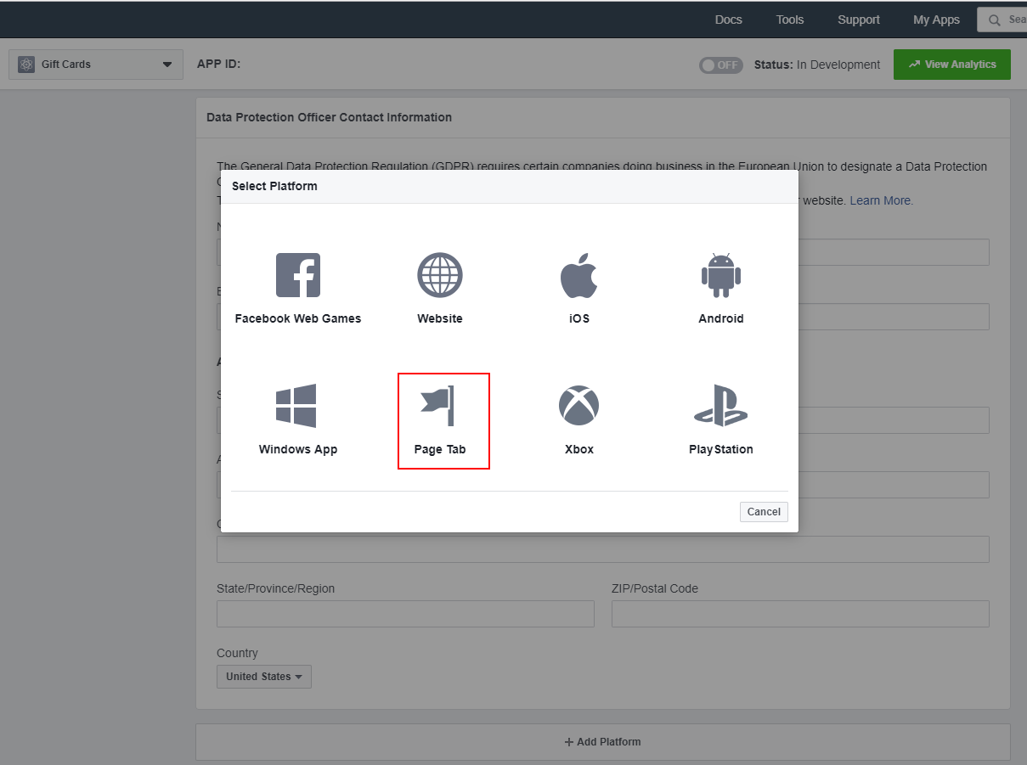Viewport: 1027px width, 765px height.
Task: Choose the Windows App platform icon
Action: pos(296,406)
